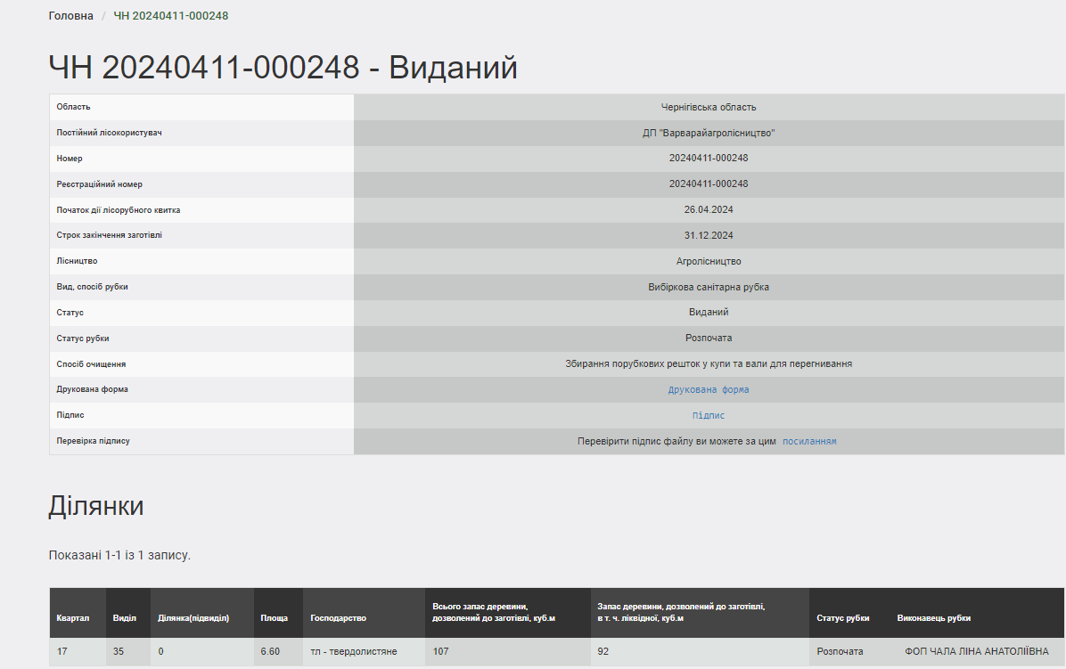Follow the посиланням signature verification link
The image size is (1066, 669).
[808, 442]
